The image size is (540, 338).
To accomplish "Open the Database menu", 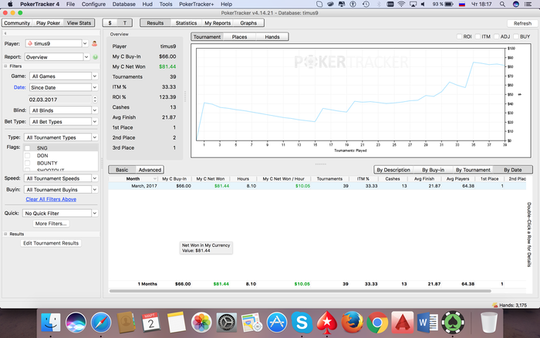I will [123, 4].
